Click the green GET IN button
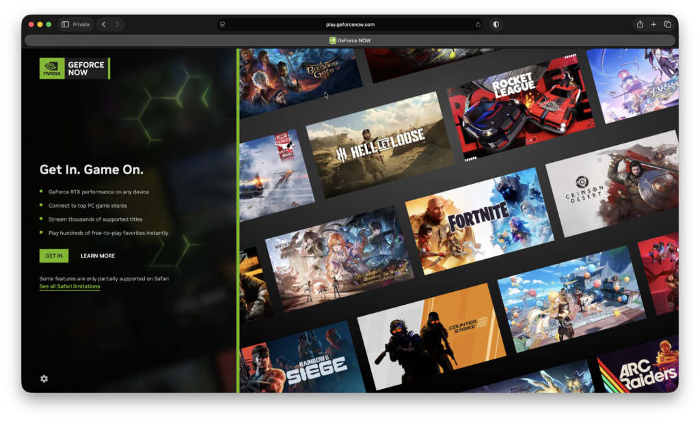 (x=54, y=256)
